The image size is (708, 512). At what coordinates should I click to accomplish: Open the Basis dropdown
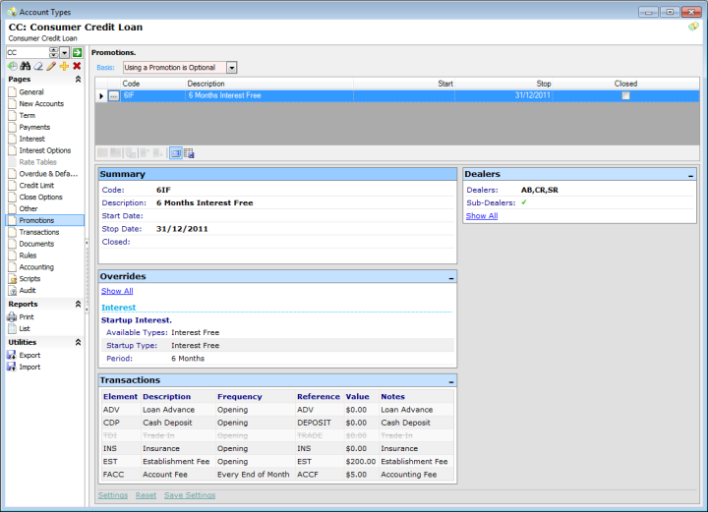(x=232, y=68)
